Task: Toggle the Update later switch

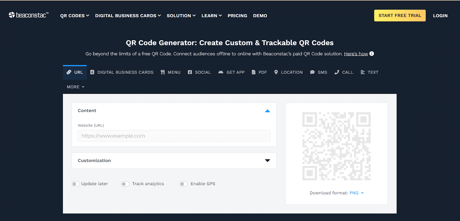Action: (x=76, y=184)
